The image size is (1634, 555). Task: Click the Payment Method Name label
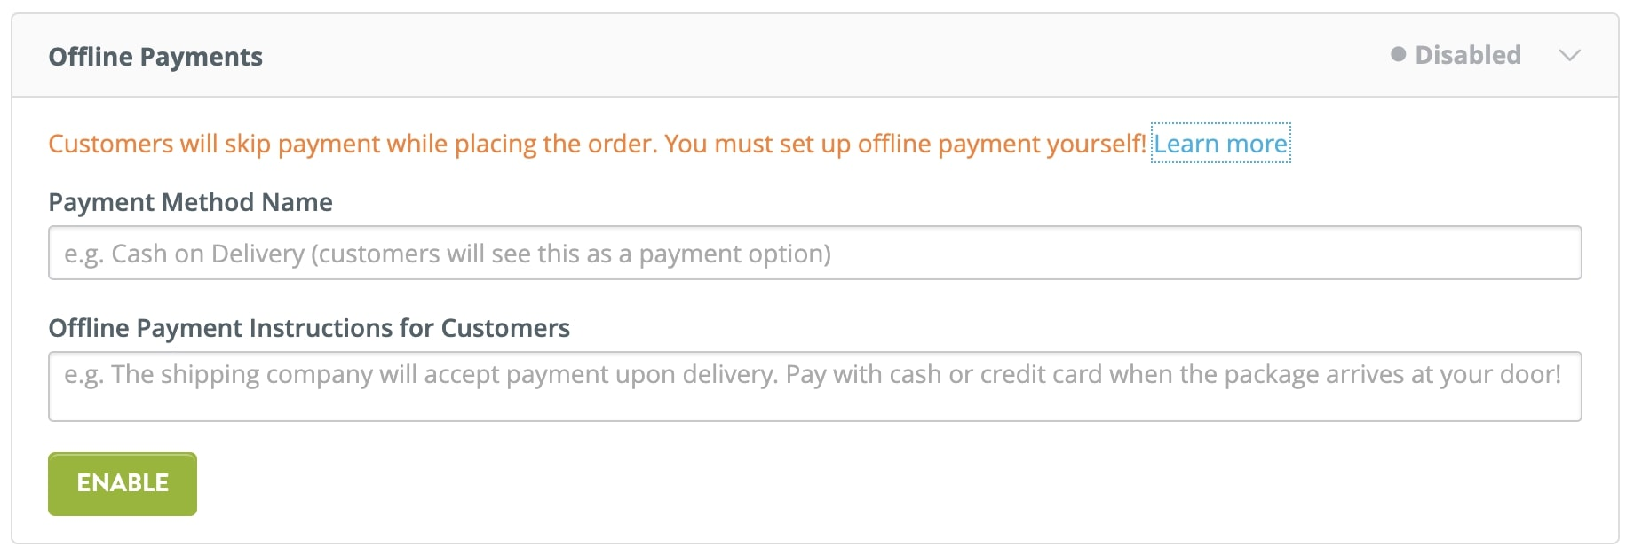(x=190, y=202)
